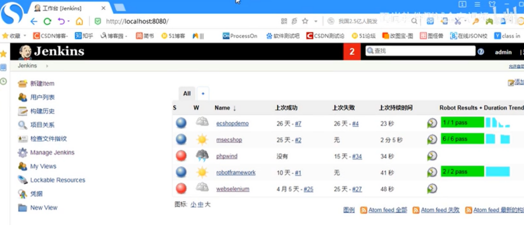Open phpwind failed build #34

[357, 156]
